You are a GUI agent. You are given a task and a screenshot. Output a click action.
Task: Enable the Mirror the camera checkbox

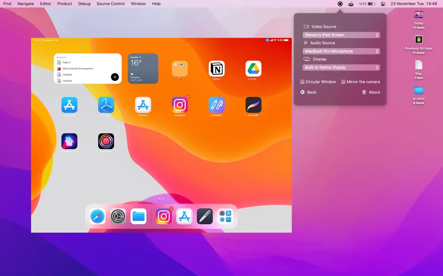coord(343,82)
